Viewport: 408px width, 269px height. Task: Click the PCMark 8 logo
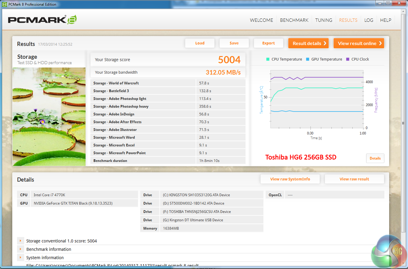point(42,20)
